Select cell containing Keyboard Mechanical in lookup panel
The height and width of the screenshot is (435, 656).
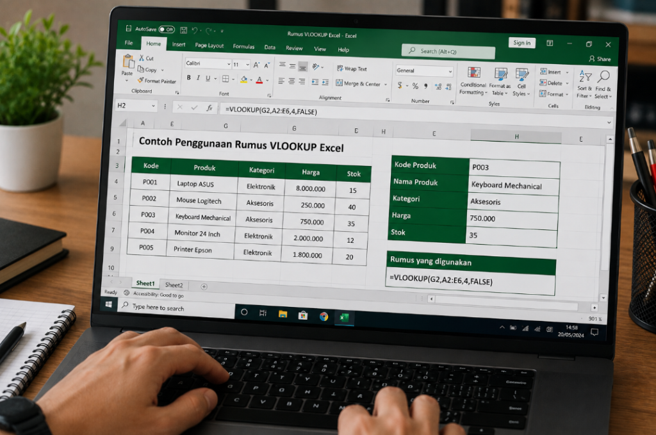pos(514,186)
